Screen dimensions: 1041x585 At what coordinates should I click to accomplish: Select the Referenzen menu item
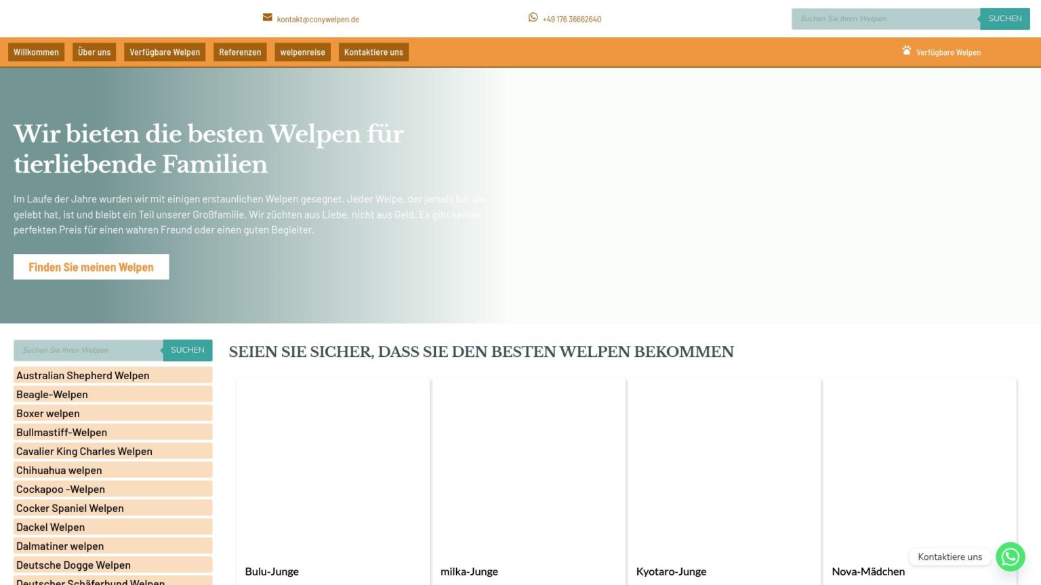coord(240,52)
